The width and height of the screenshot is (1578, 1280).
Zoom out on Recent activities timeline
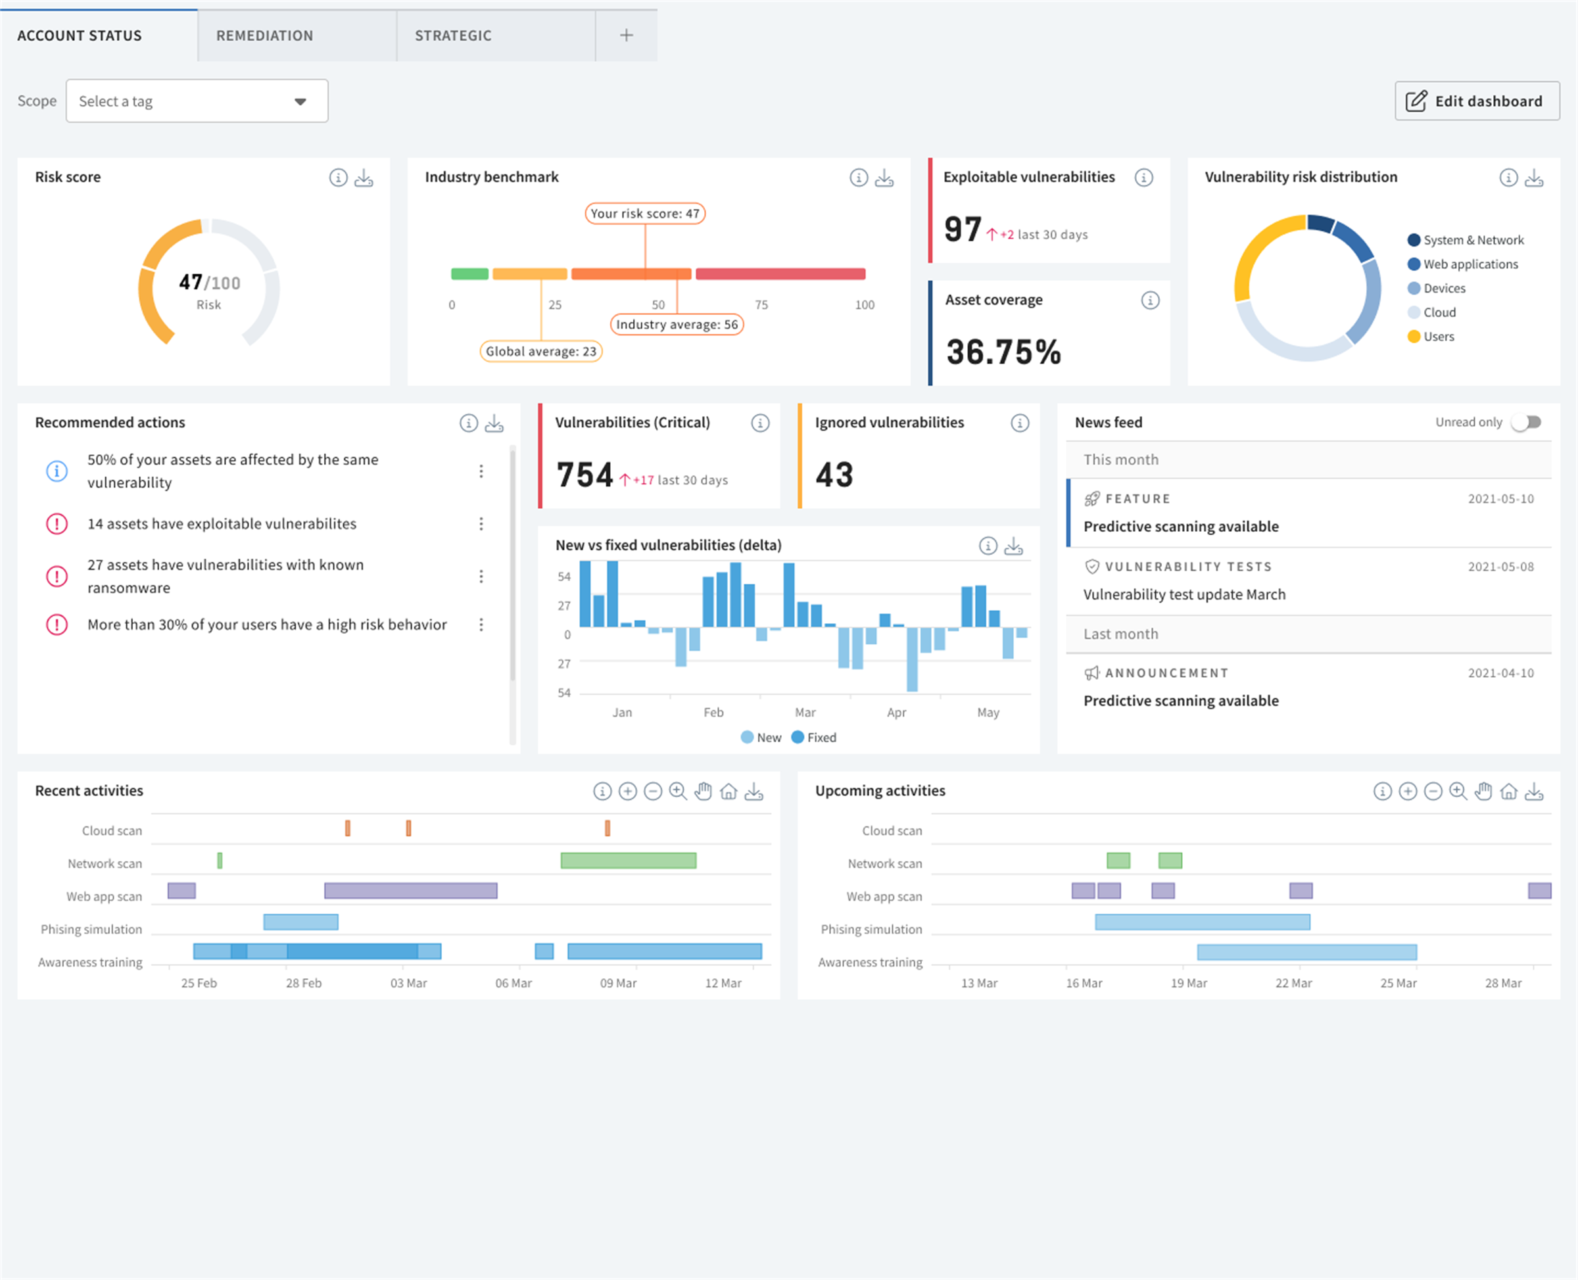pyautogui.click(x=653, y=792)
